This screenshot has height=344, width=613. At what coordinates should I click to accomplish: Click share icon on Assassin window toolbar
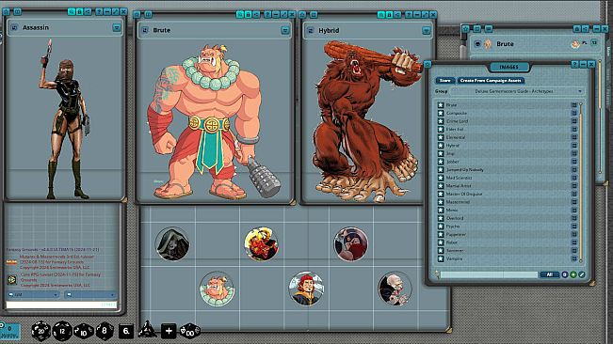88,12
